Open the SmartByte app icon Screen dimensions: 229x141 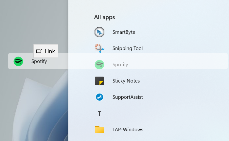click(x=99, y=32)
